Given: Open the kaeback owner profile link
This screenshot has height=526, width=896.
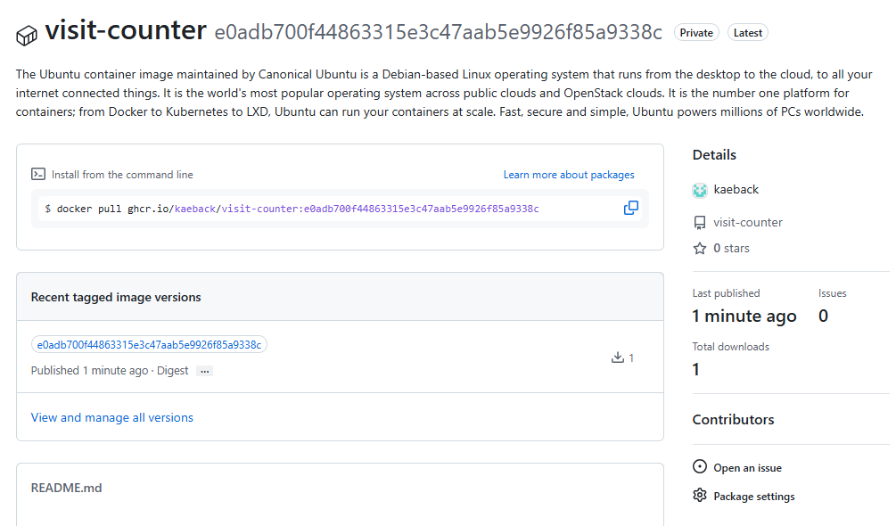Looking at the screenshot, I should click(736, 190).
